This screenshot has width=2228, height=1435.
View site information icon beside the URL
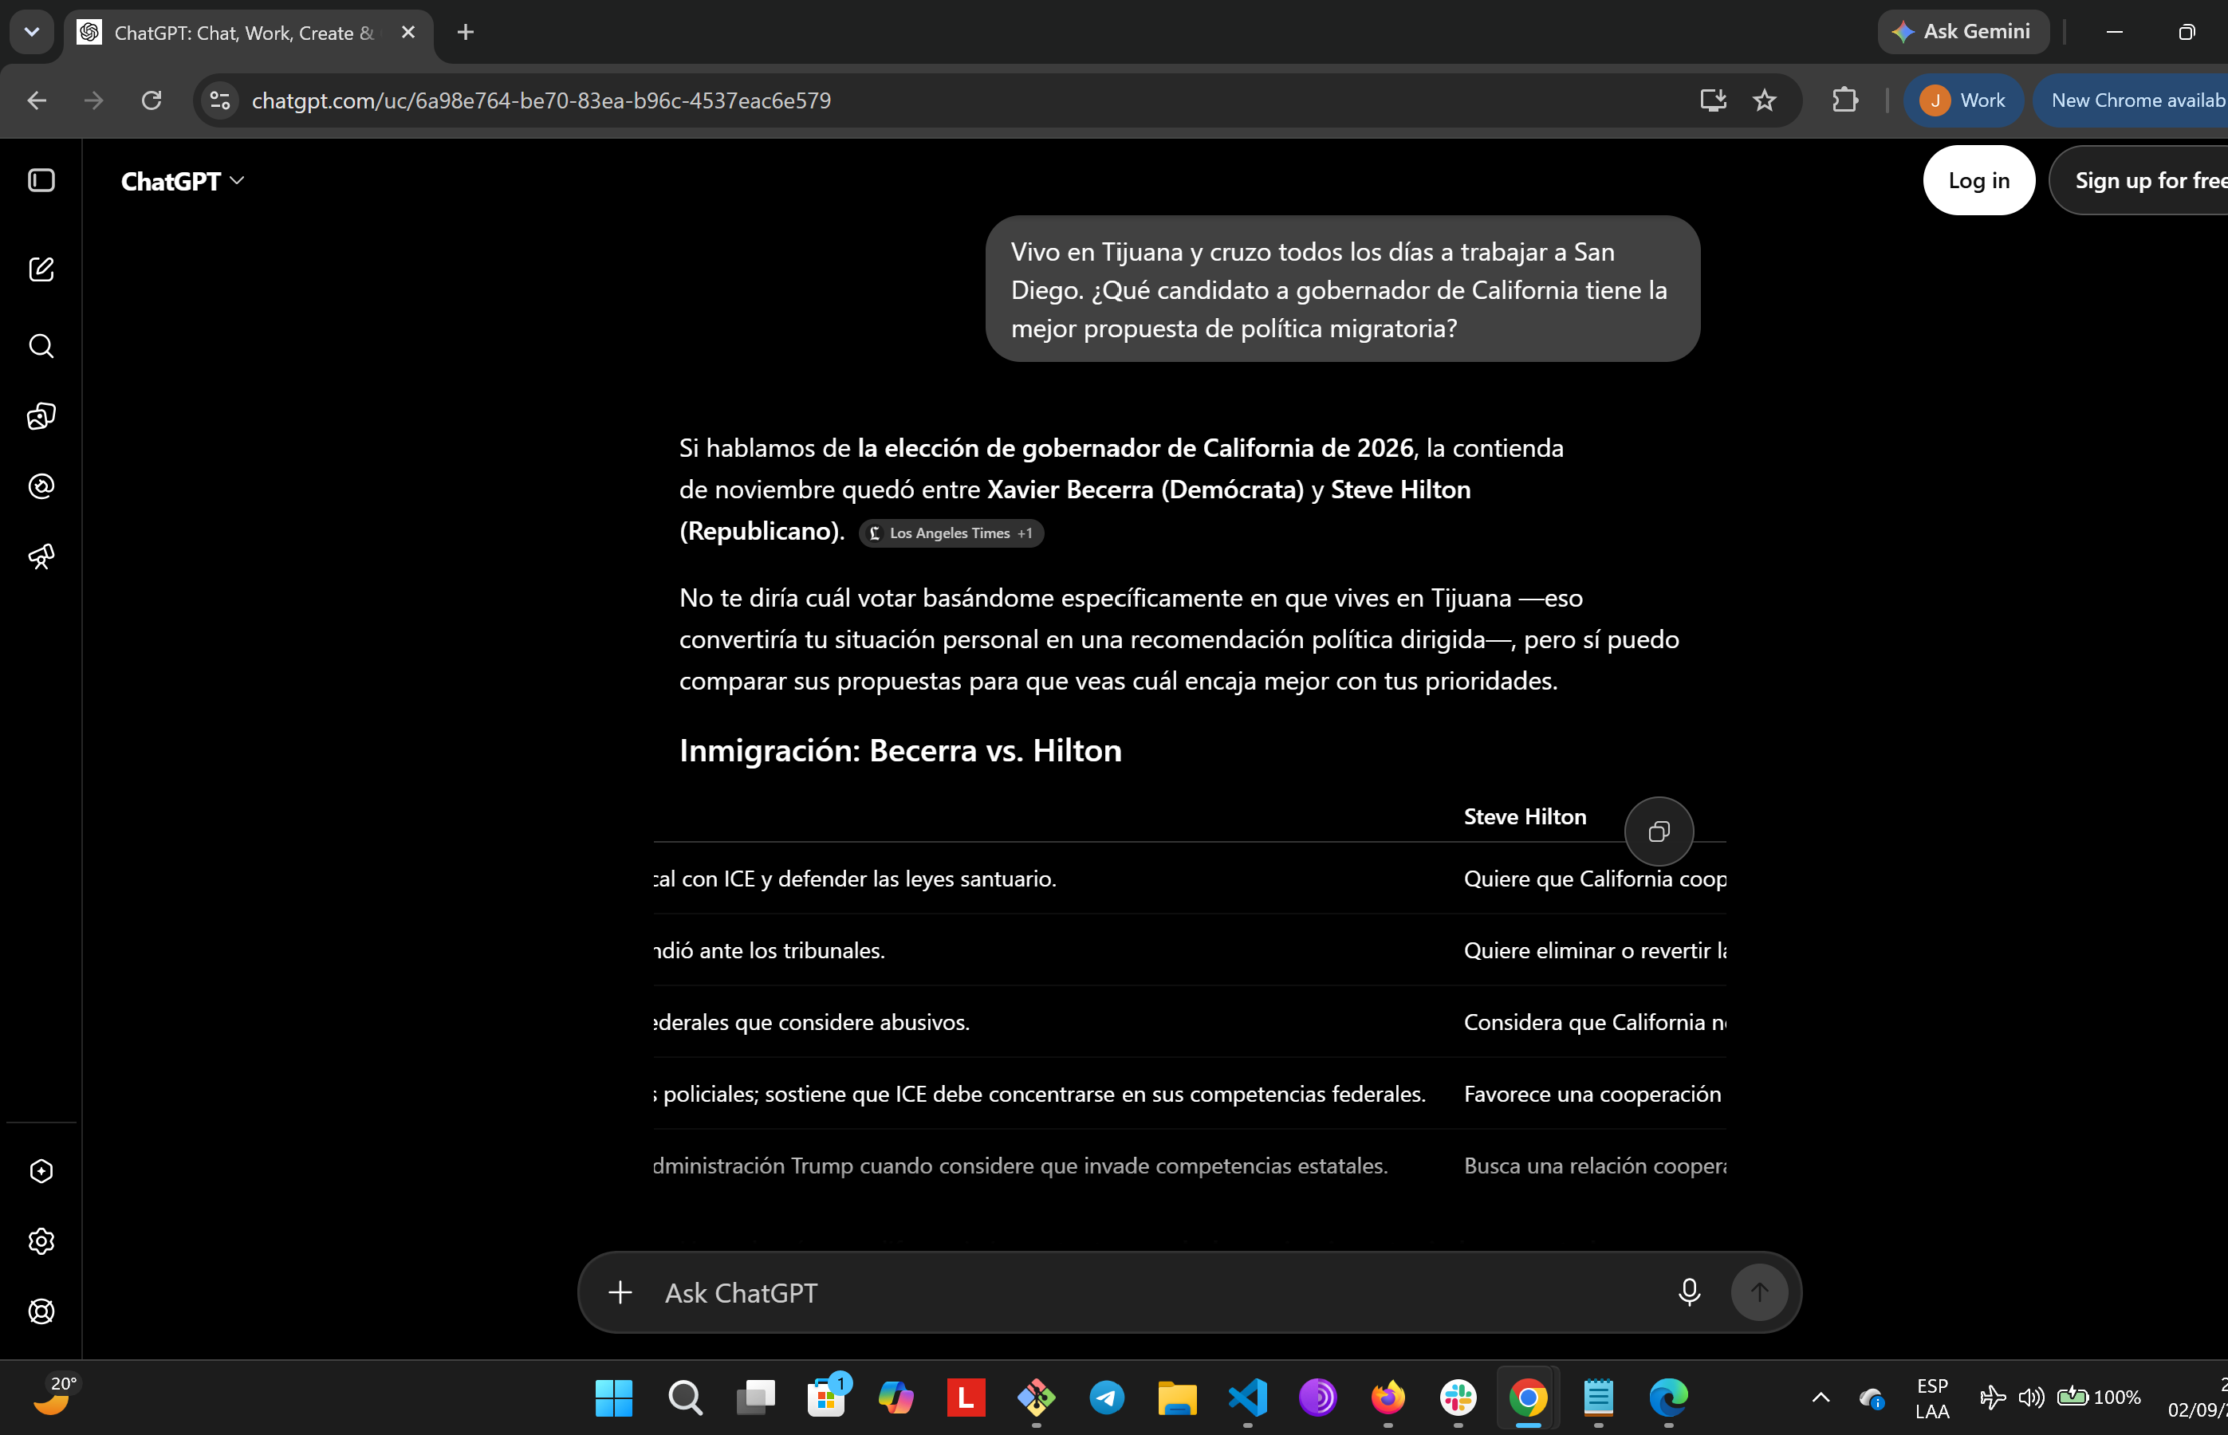click(x=220, y=100)
